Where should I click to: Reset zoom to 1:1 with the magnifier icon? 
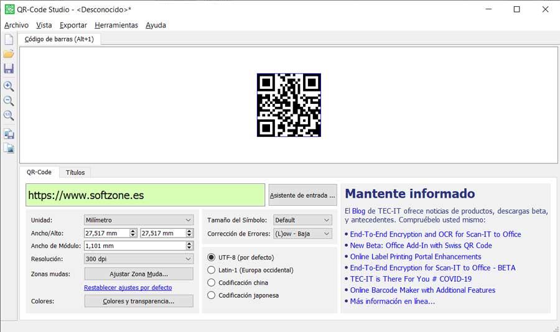(9, 115)
